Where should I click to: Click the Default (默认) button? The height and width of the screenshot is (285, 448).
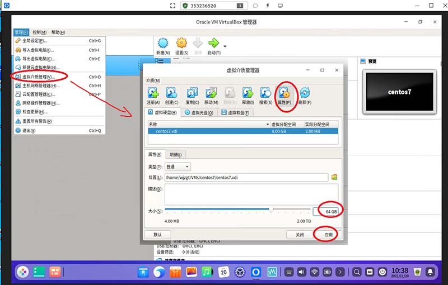tap(157, 235)
